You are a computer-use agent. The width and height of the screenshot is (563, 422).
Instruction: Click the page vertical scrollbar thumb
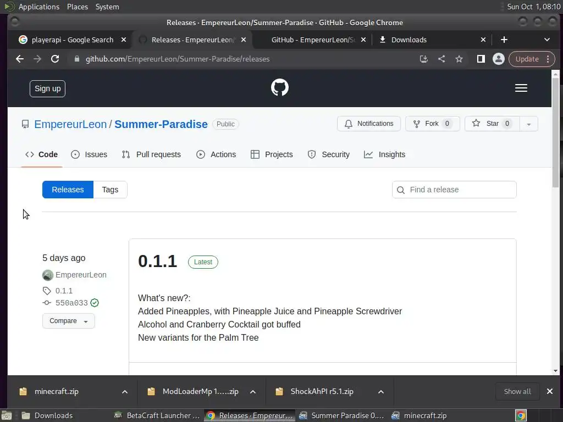555,132
